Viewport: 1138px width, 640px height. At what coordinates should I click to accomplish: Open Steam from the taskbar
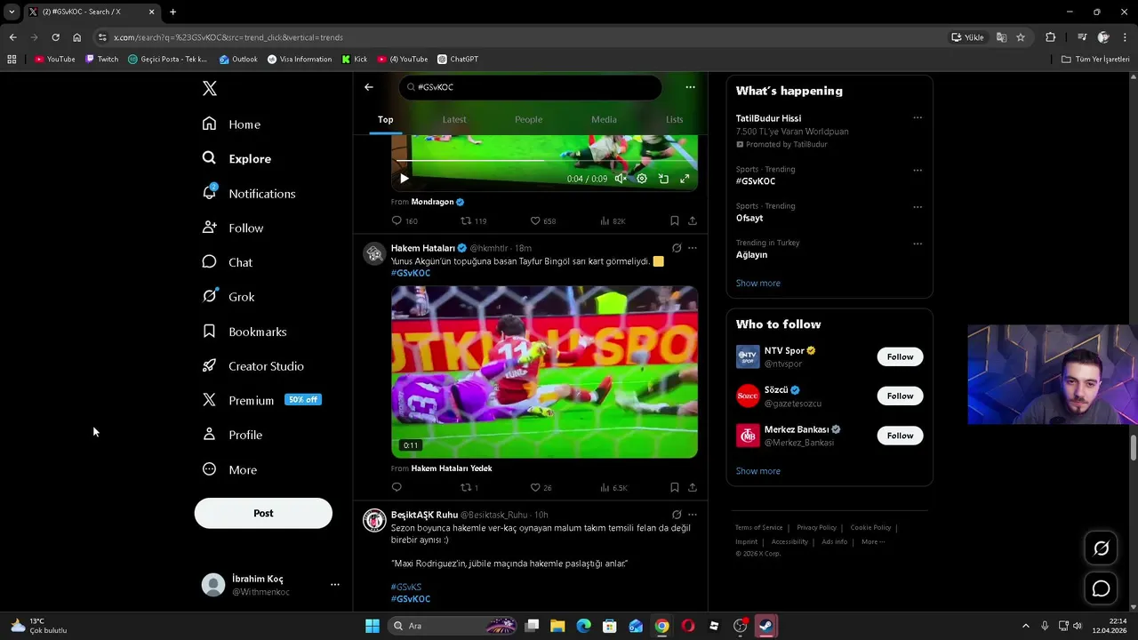coord(765,626)
